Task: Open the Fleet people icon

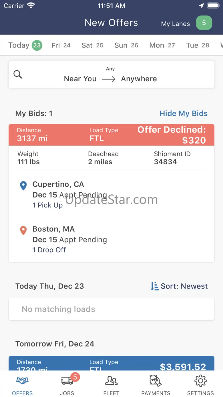Action: (x=111, y=381)
